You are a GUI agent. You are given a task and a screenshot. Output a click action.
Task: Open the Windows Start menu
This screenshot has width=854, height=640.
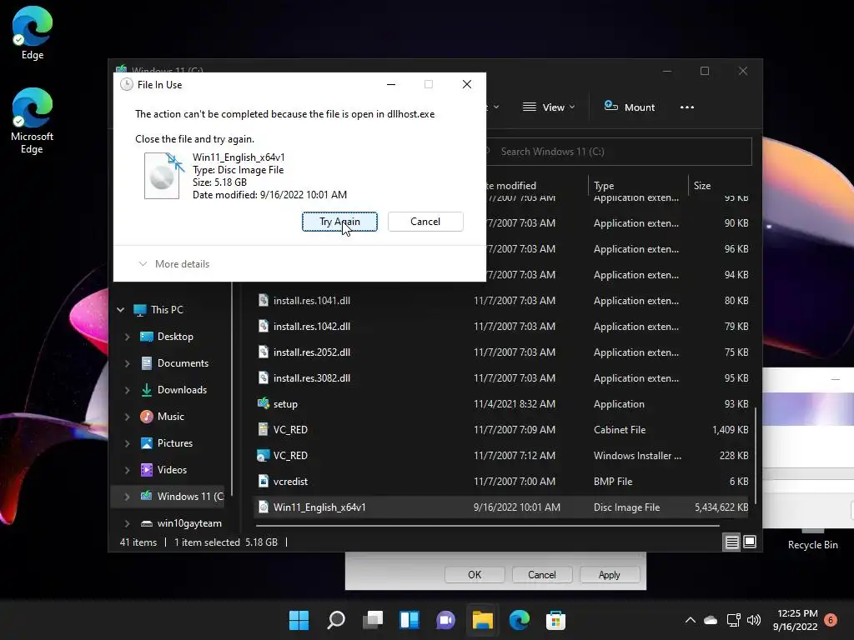coord(299,620)
